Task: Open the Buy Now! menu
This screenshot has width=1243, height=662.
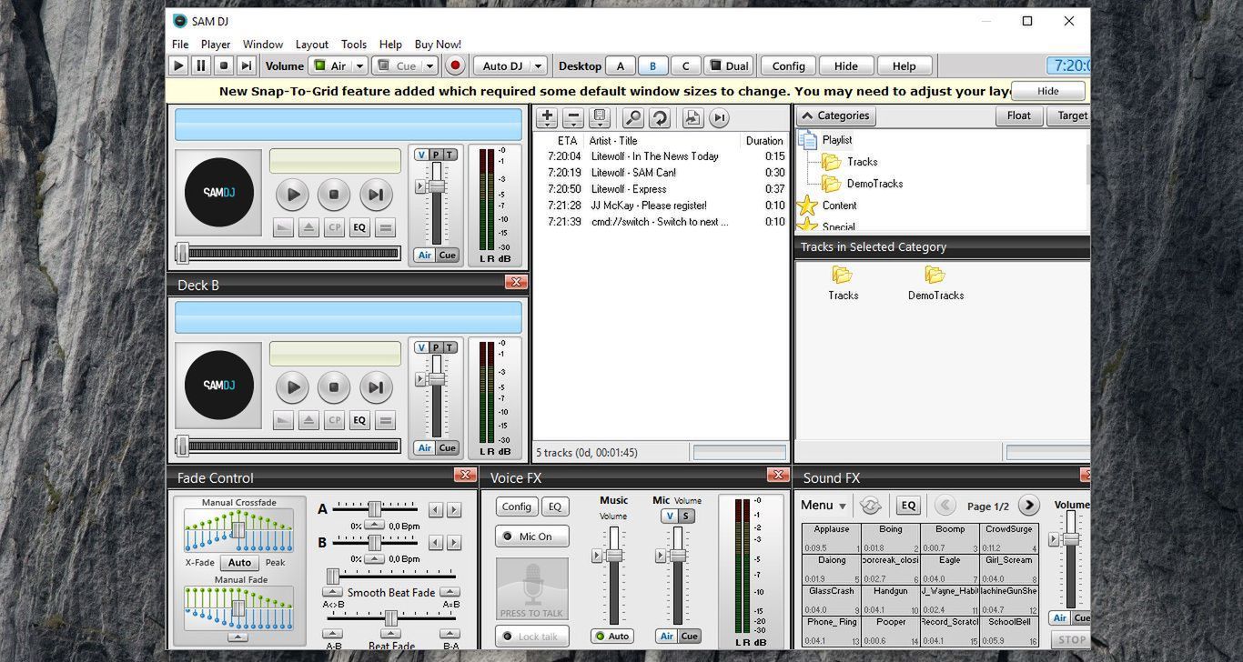Action: coord(438,44)
